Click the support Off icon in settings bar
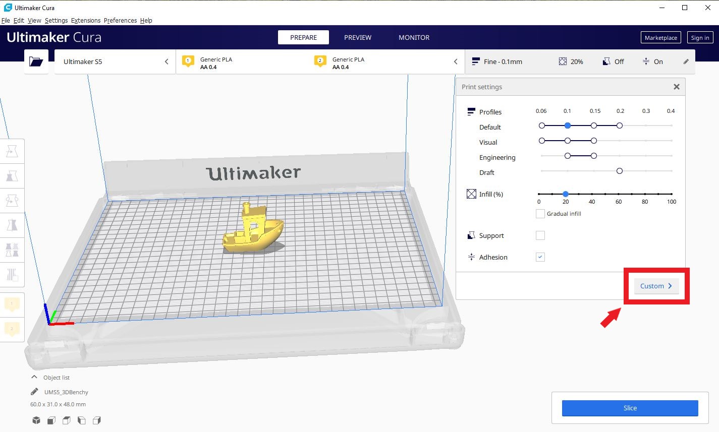 click(x=606, y=61)
